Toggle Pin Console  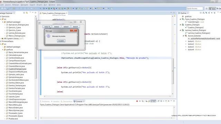(x=158, y=101)
